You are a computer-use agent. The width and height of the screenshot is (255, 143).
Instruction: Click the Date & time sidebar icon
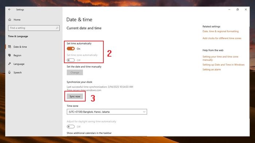pos(9,47)
